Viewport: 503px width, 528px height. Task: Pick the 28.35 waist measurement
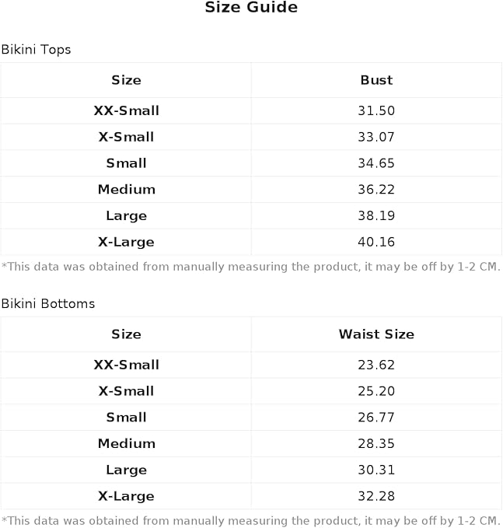click(x=376, y=444)
